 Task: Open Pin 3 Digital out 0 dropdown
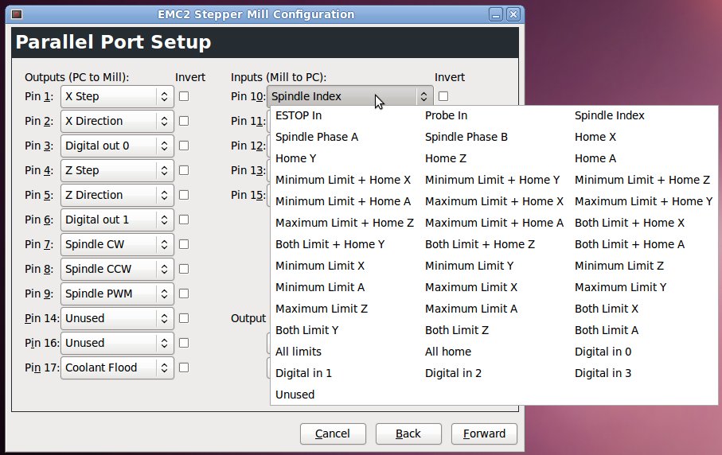(117, 146)
